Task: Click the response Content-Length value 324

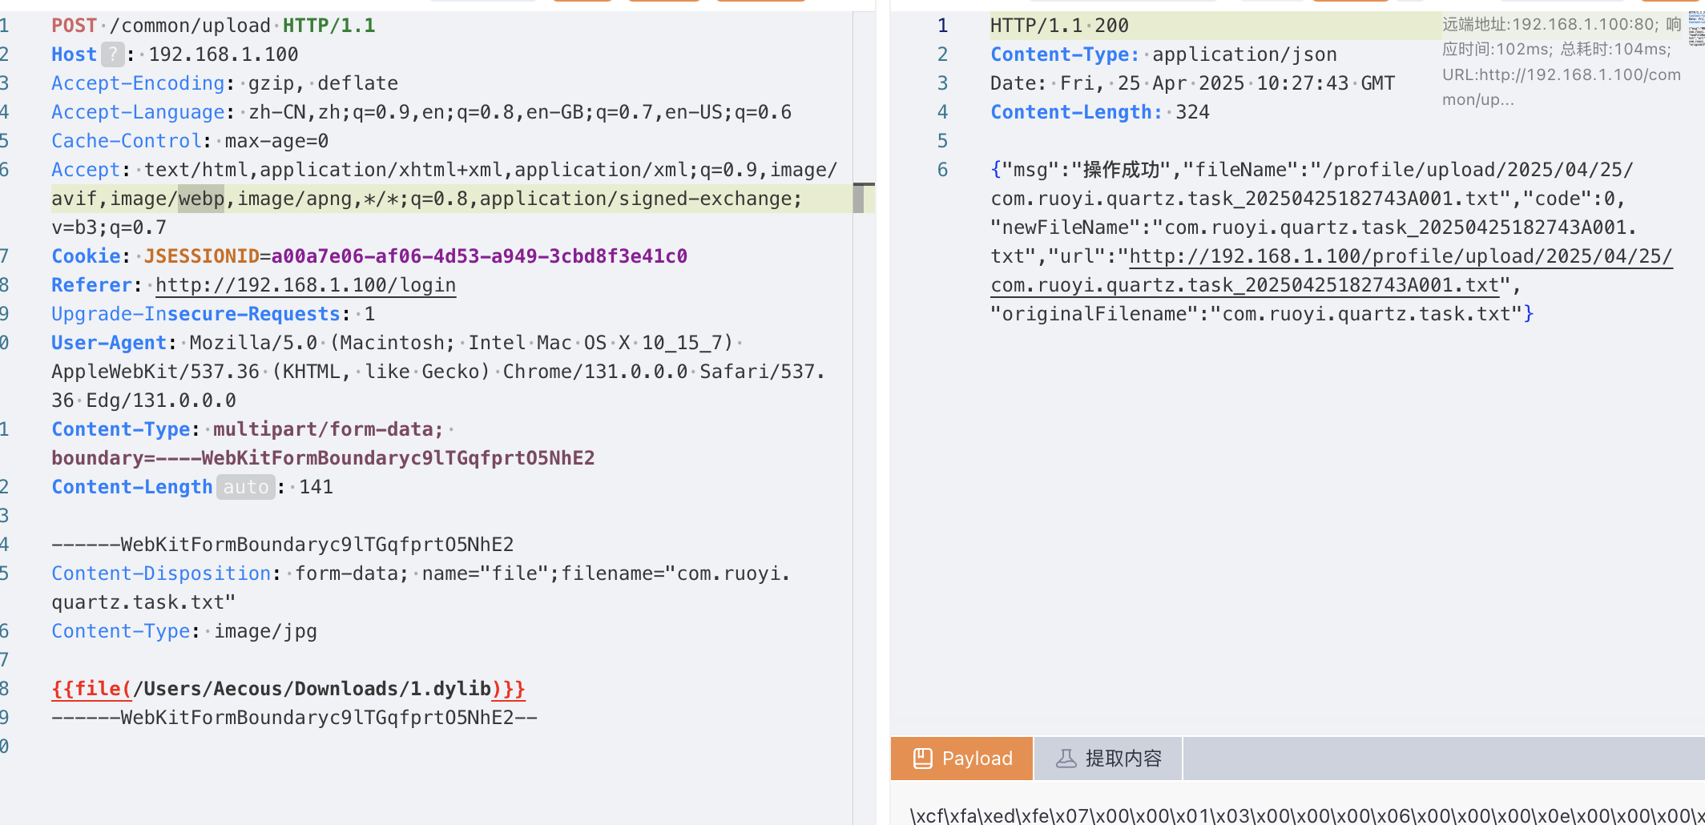Action: tap(1192, 112)
